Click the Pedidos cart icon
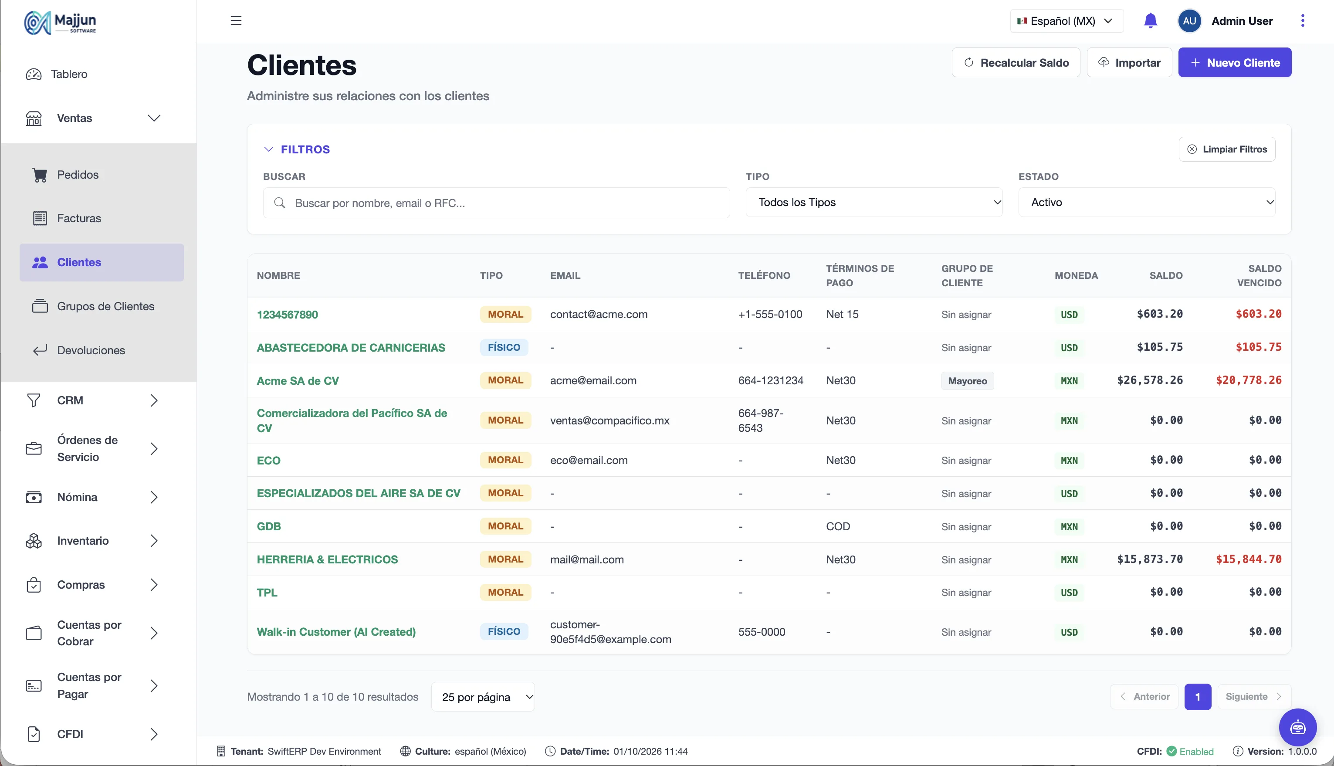 coord(40,175)
